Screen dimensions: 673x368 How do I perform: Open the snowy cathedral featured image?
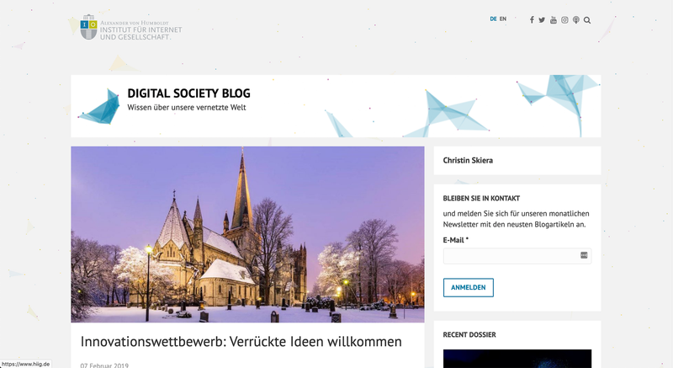[247, 234]
